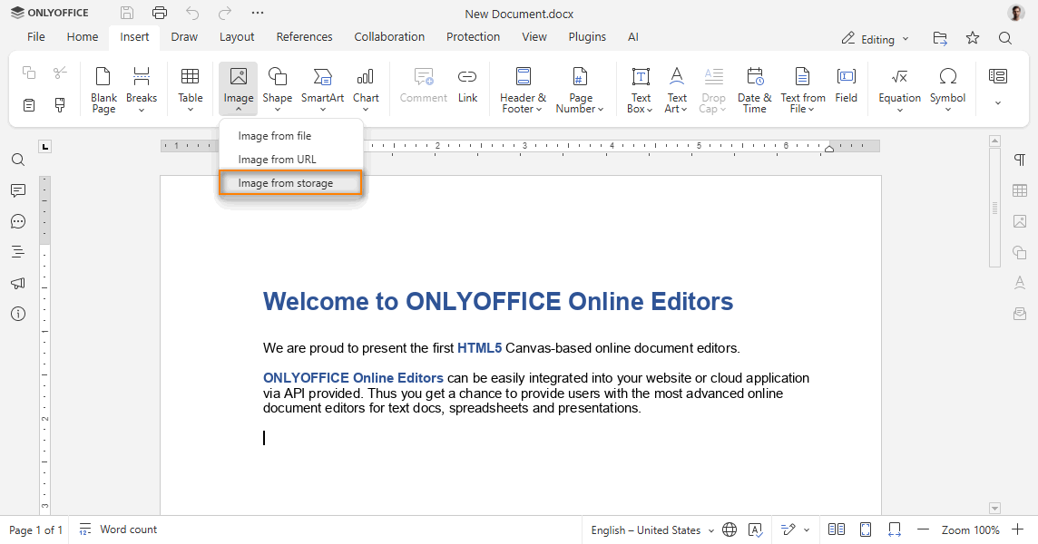This screenshot has height=544, width=1038.
Task: Open the Symbol dropdown
Action: (947, 90)
